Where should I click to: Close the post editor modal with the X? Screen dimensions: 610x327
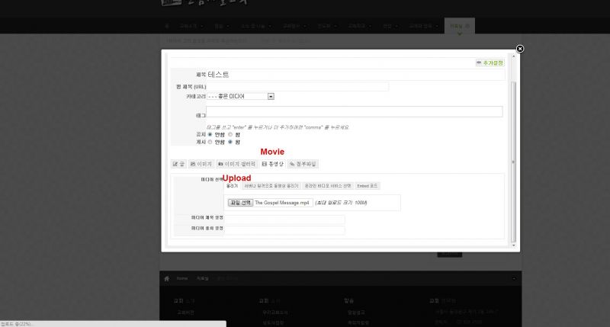520,49
